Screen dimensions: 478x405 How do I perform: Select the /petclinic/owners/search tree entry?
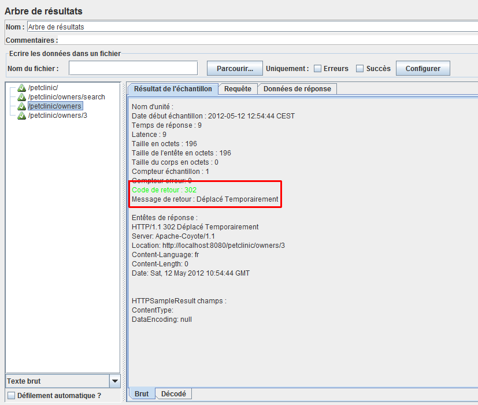66,97
